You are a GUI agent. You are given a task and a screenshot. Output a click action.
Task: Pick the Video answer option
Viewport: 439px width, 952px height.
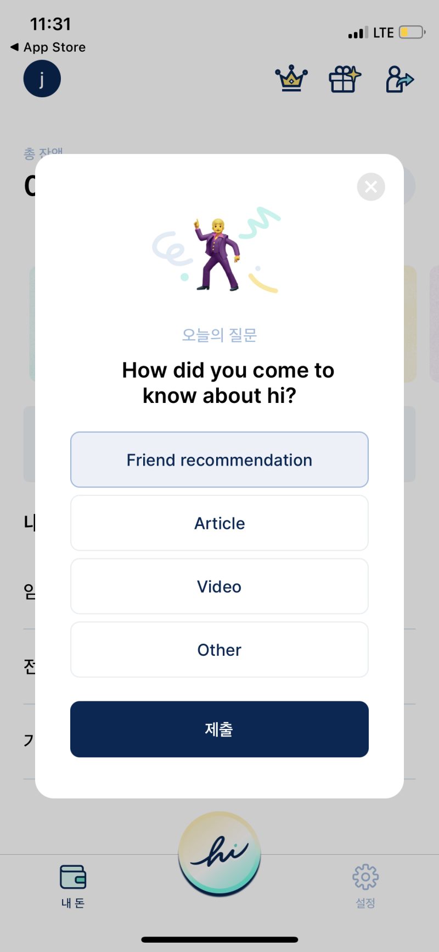219,586
